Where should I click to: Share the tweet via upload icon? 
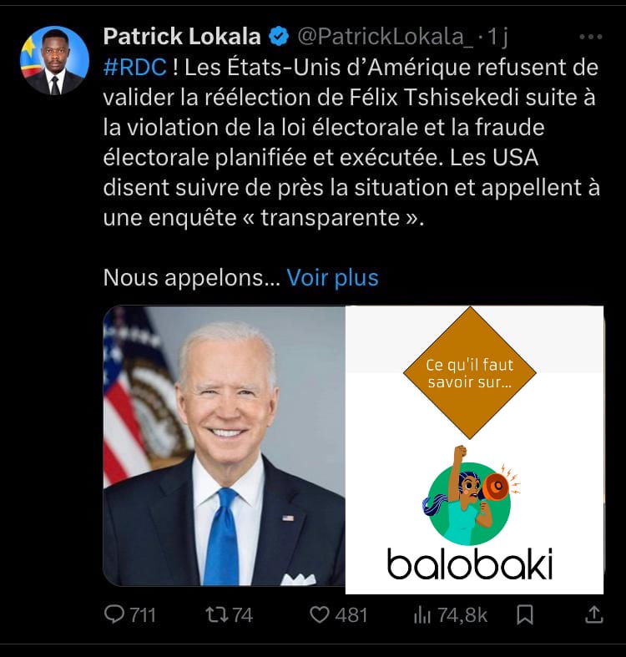click(x=593, y=614)
